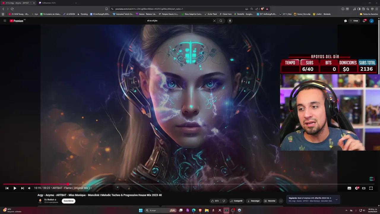
Task: Open the weather widget 29°C
Action: click(12, 210)
